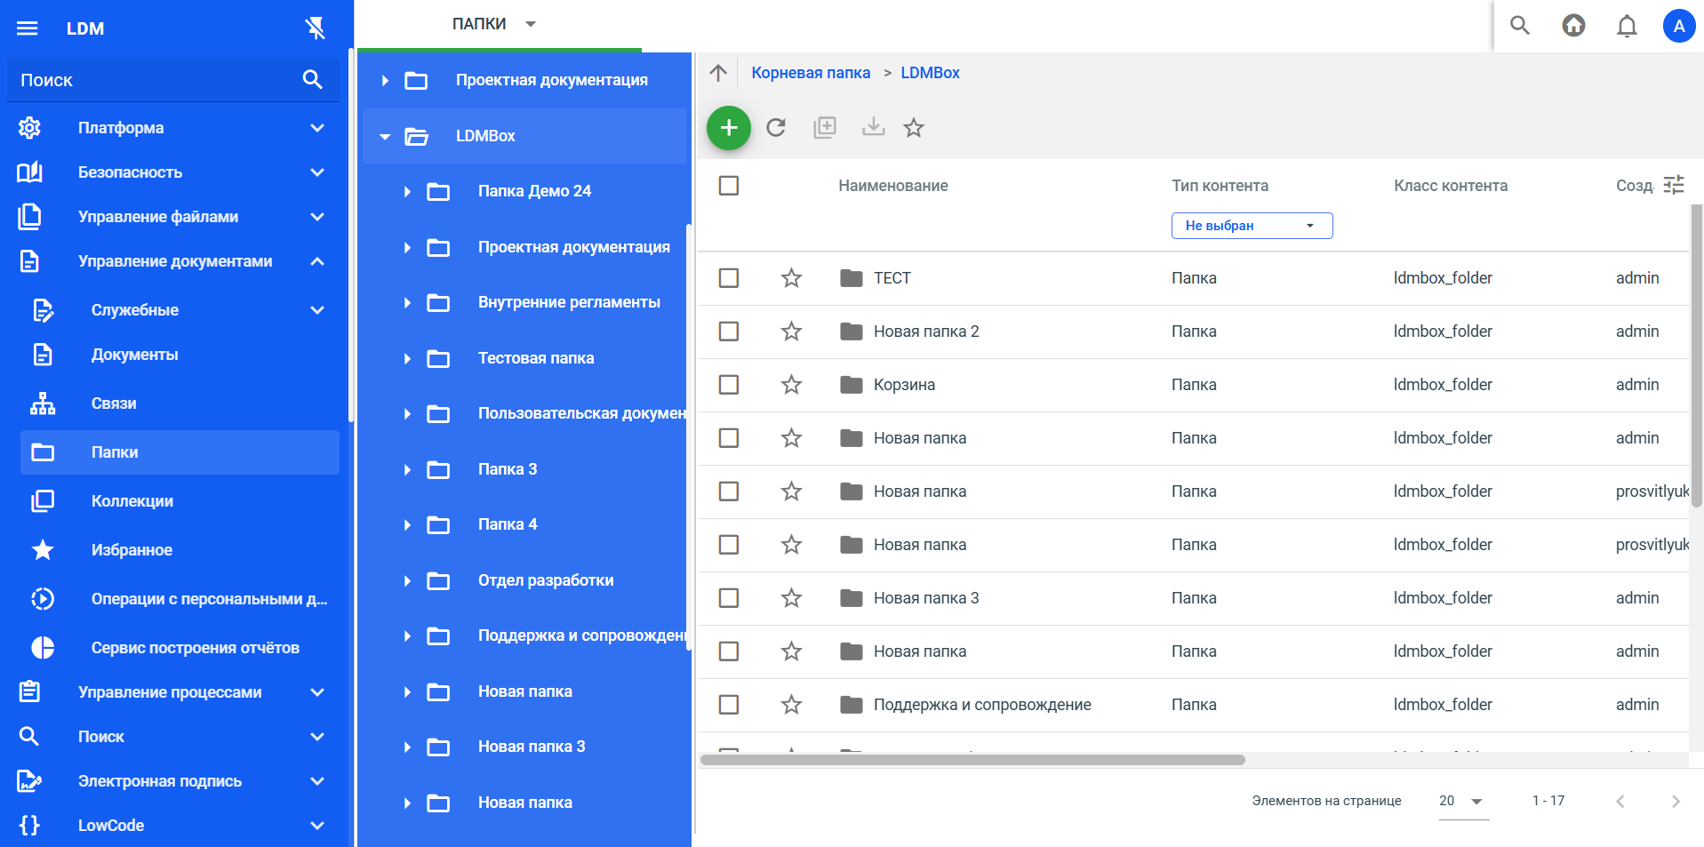This screenshot has width=1704, height=847.
Task: Open the hamburger menu next to LDM
Action: coord(28,28)
